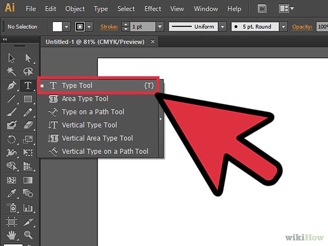Select the Magic Wand tool
Image resolution: width=328 pixels, height=246 pixels.
(11, 71)
